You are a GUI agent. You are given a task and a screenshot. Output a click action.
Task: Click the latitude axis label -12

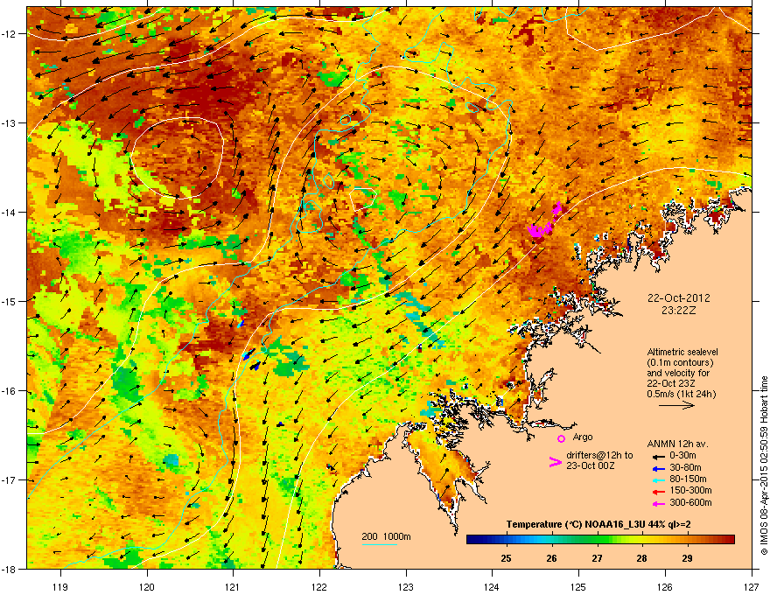click(10, 33)
